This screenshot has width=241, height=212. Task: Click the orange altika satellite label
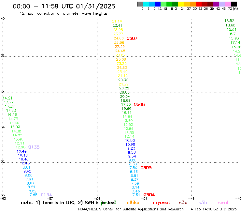133,203
